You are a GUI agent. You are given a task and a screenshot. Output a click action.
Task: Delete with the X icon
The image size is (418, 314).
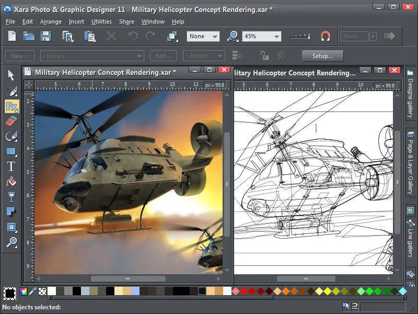pyautogui.click(x=111, y=36)
